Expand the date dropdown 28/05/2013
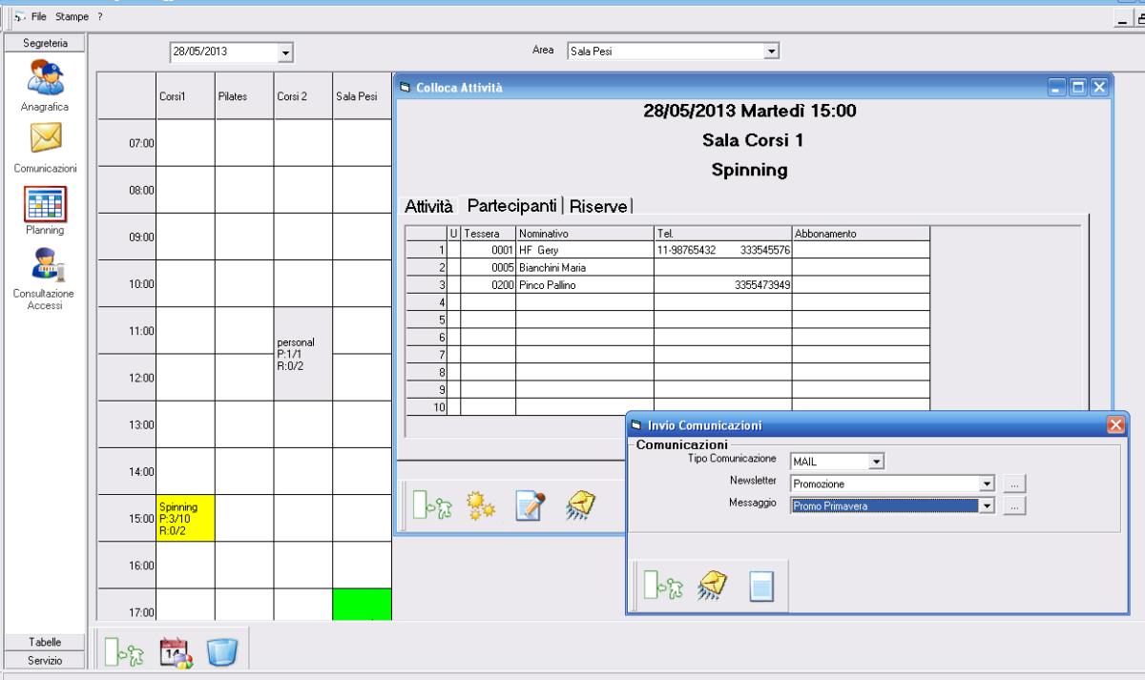Screen dimensions: 1145x680 click(x=285, y=51)
